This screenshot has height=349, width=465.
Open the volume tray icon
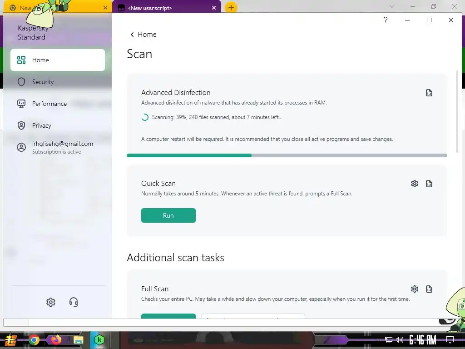[x=400, y=340]
